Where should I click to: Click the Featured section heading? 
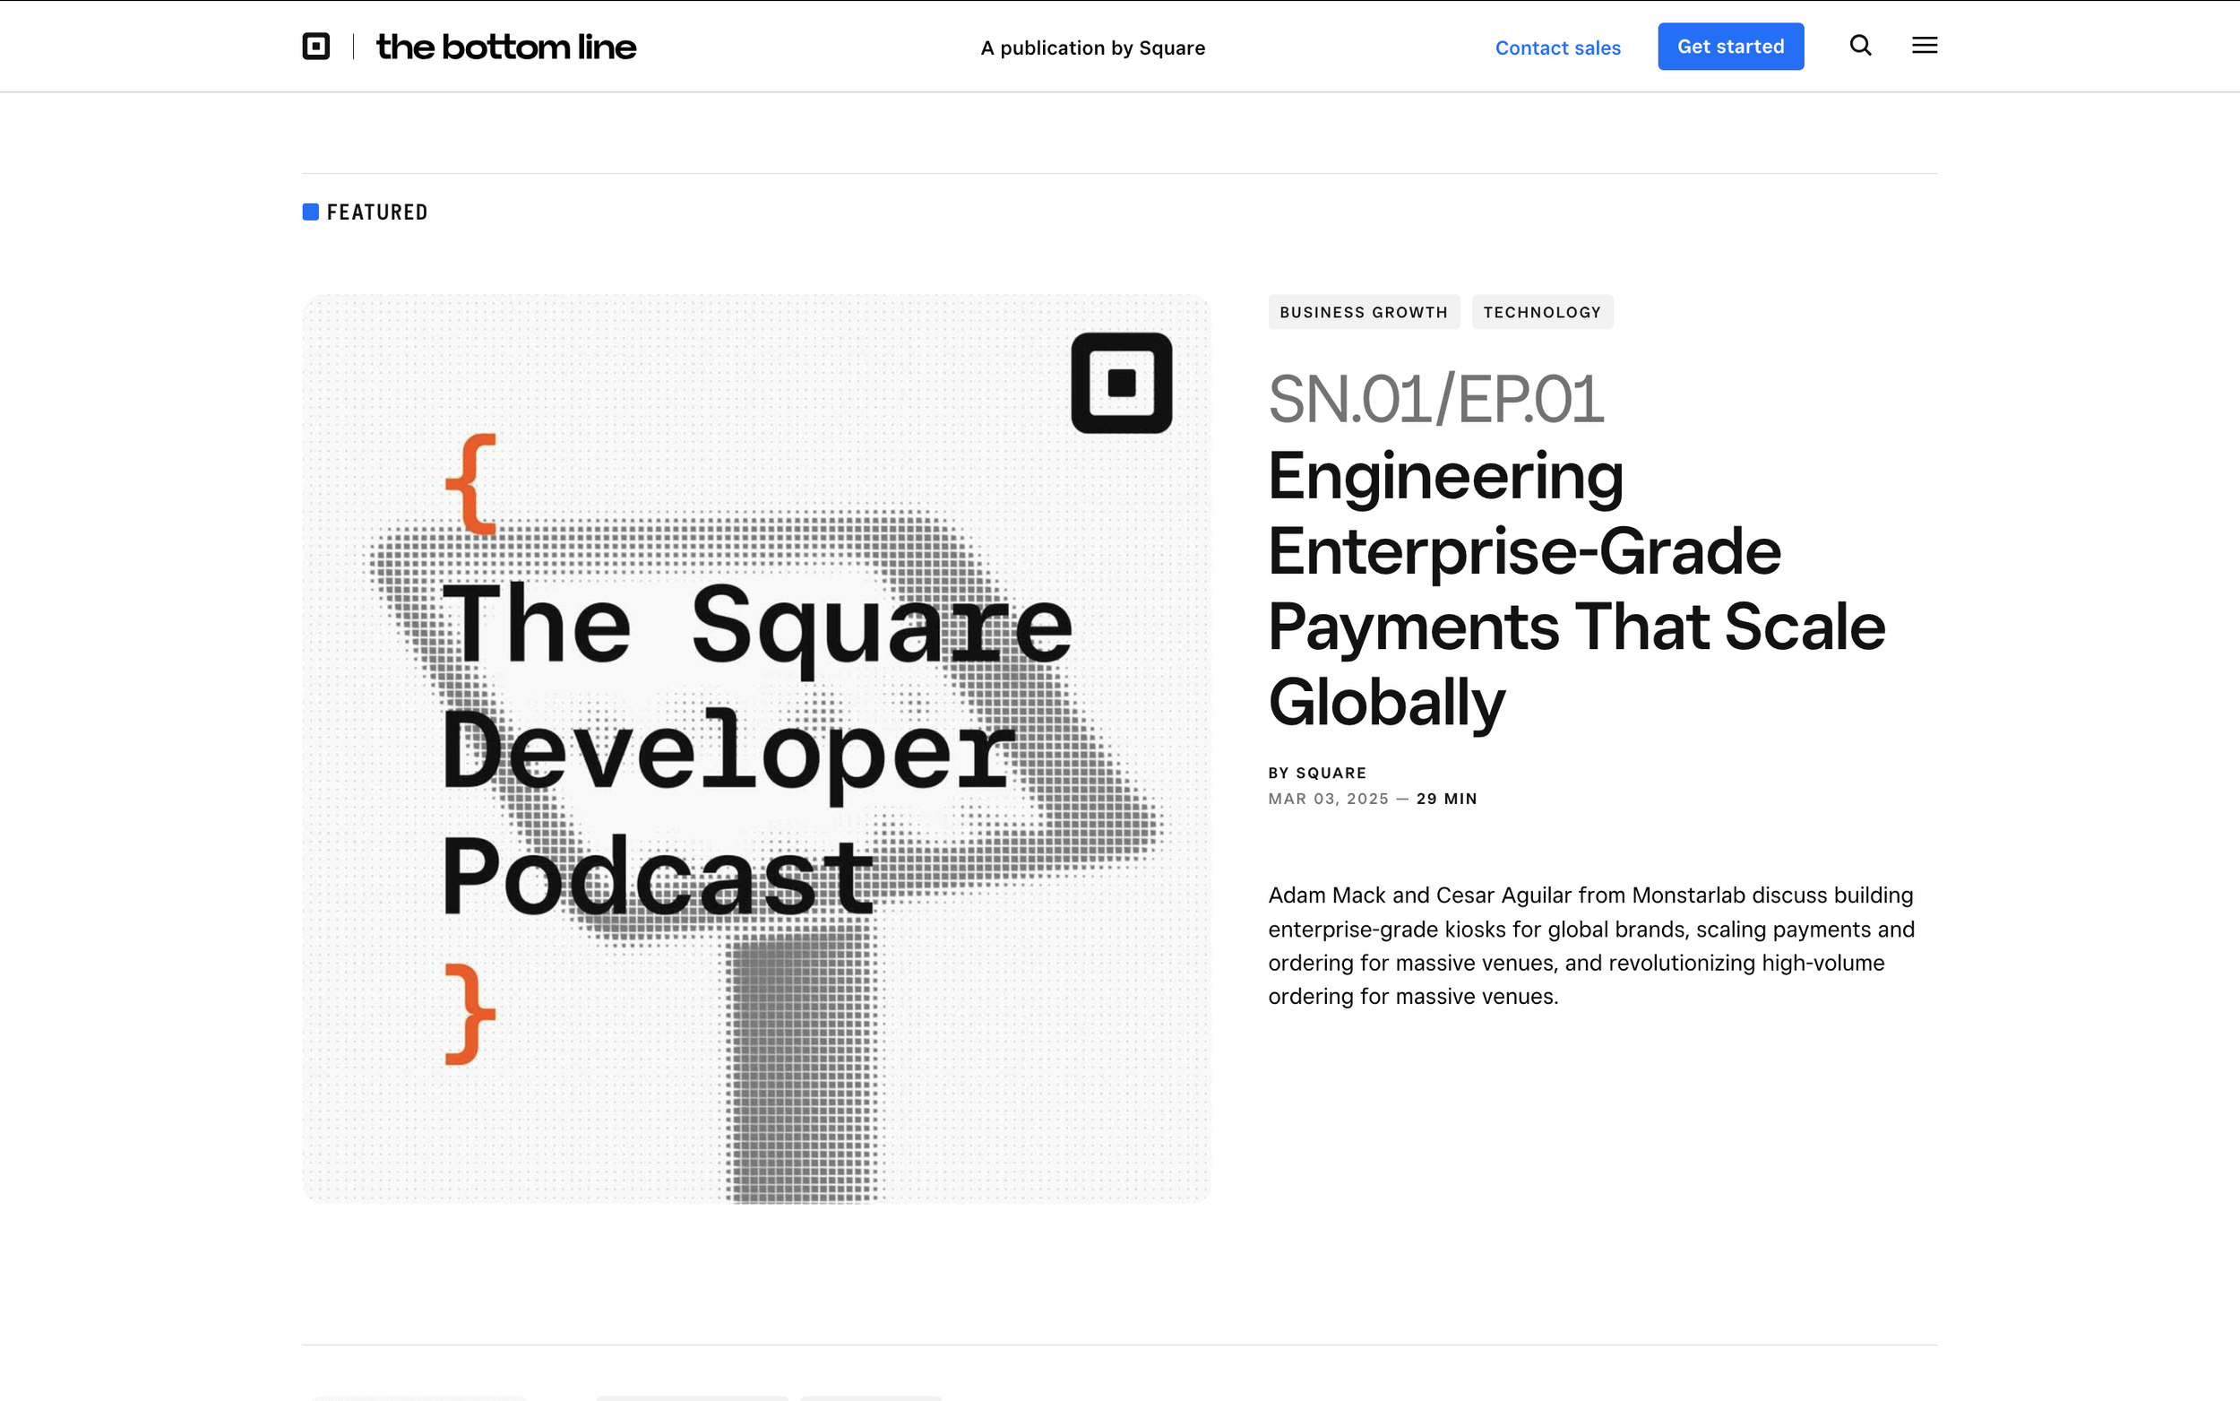point(377,212)
